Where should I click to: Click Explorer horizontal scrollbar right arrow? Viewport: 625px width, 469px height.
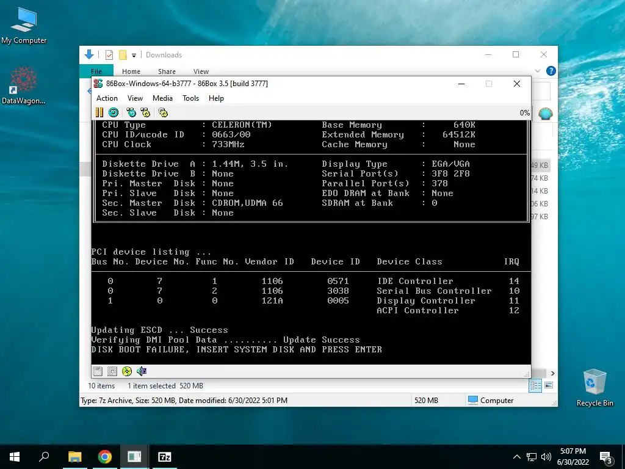(552, 373)
